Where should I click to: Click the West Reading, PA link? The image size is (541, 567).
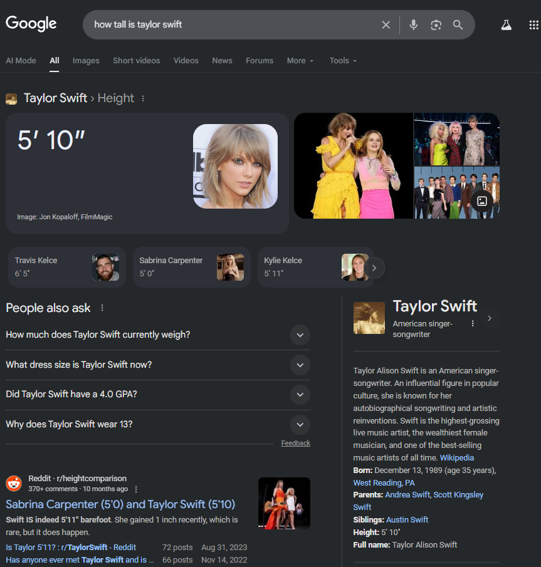coord(384,483)
